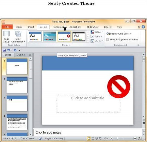Open PowerPoint Help question mark icon

pyautogui.click(x=143, y=27)
